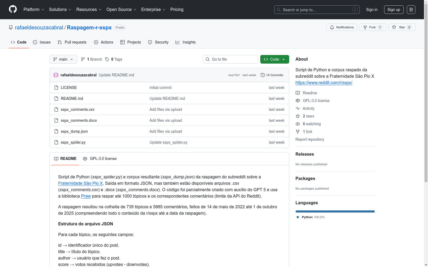Image resolution: width=428 pixels, height=267 pixels.
Task: Click commit hash eee1fe1
Action: coord(234,75)
